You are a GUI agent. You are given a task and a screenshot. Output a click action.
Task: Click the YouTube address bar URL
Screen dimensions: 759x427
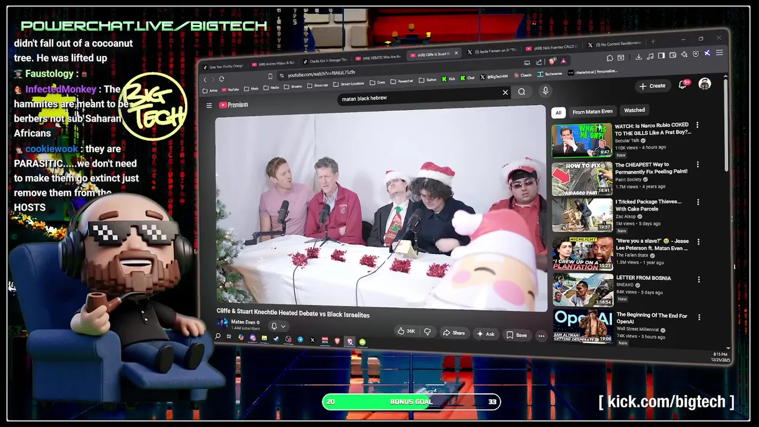(321, 74)
